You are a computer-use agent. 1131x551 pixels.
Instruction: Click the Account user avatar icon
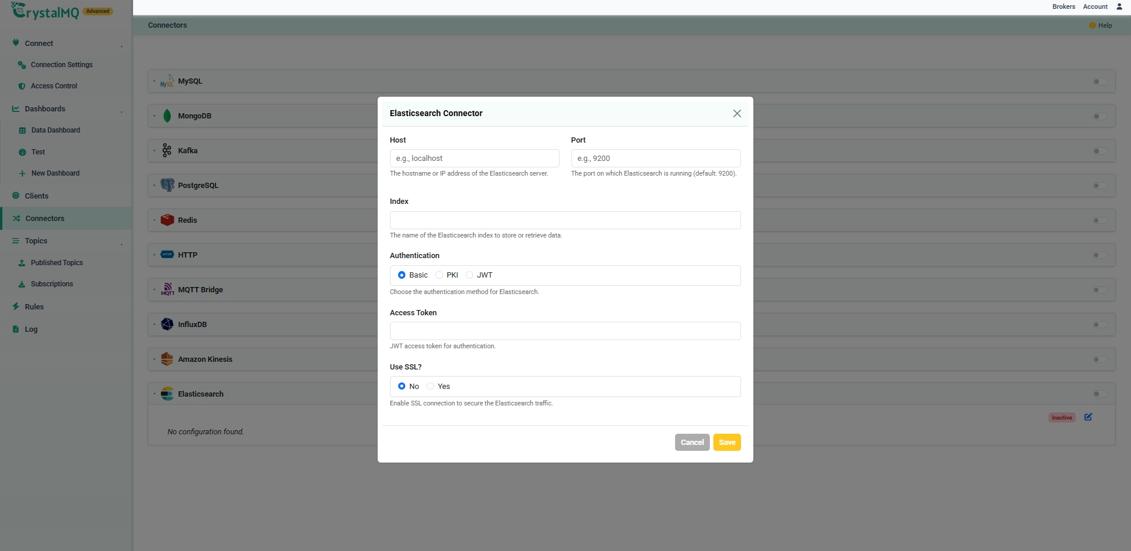coord(1119,6)
